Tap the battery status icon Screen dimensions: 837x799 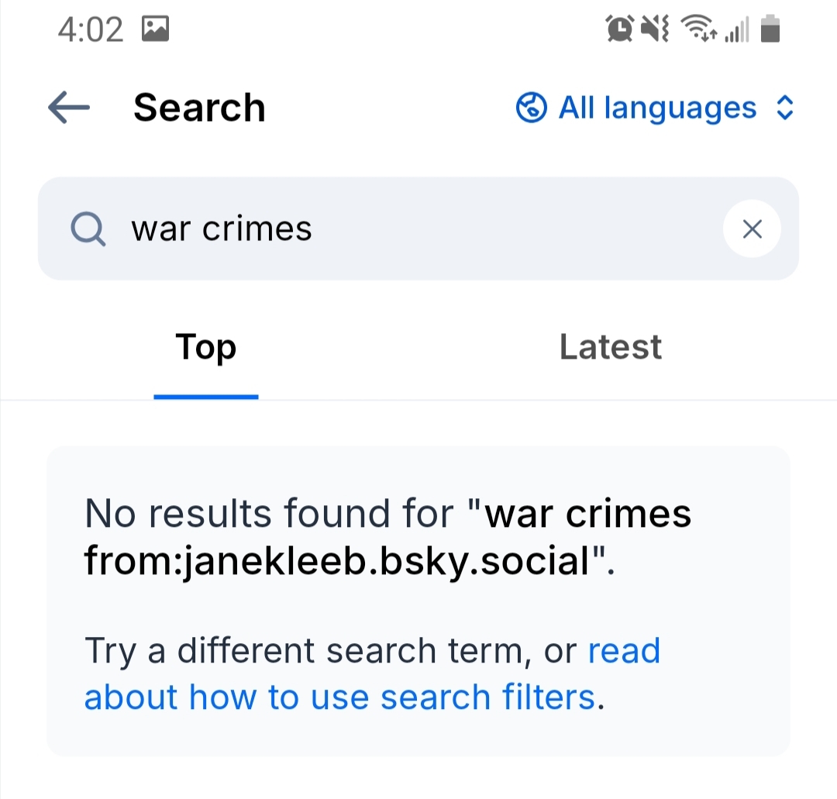coord(770,30)
